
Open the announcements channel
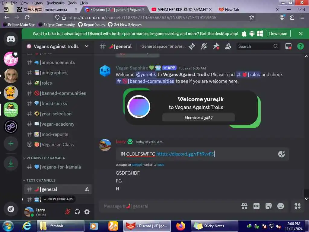point(58,62)
